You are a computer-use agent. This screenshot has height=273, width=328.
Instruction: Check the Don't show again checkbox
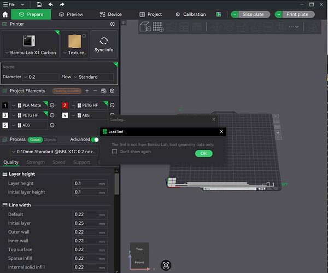click(x=114, y=152)
